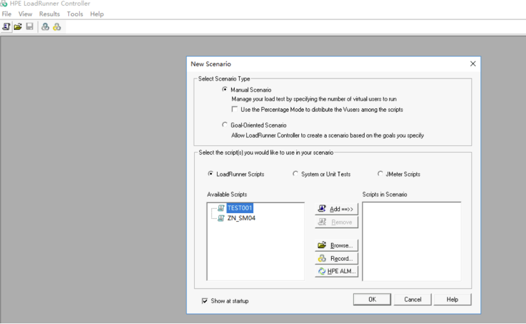The width and height of the screenshot is (526, 324).
Task: Open the File menu
Action: click(x=6, y=14)
